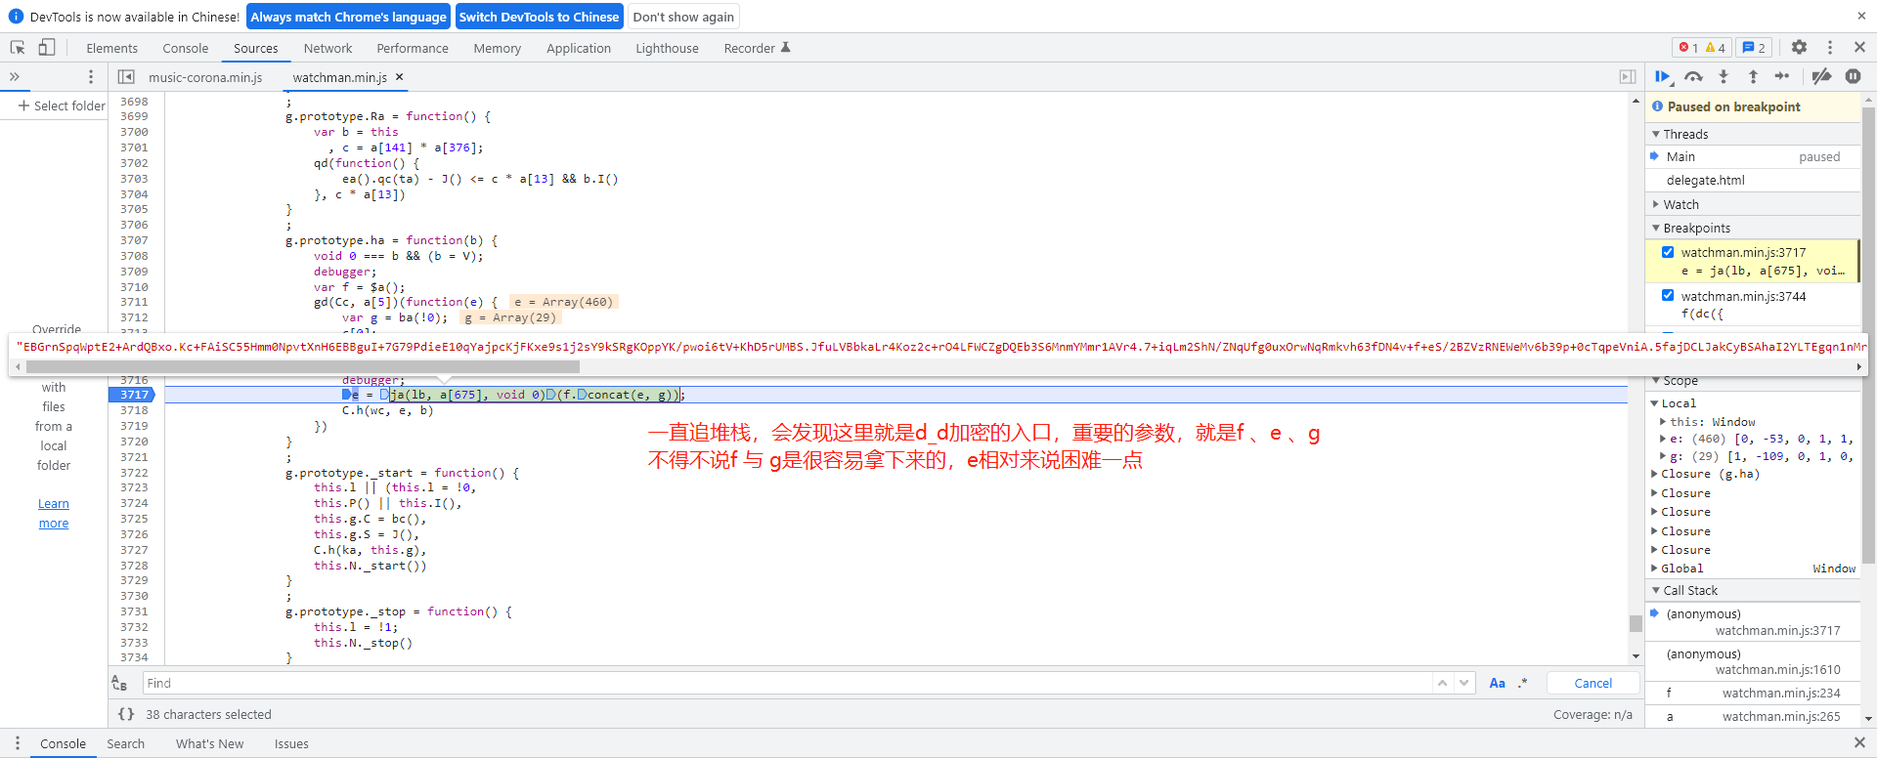The width and height of the screenshot is (1877, 758).
Task: Uncheck breakpoint watchman.min.js:3717
Action: pyautogui.click(x=1668, y=252)
